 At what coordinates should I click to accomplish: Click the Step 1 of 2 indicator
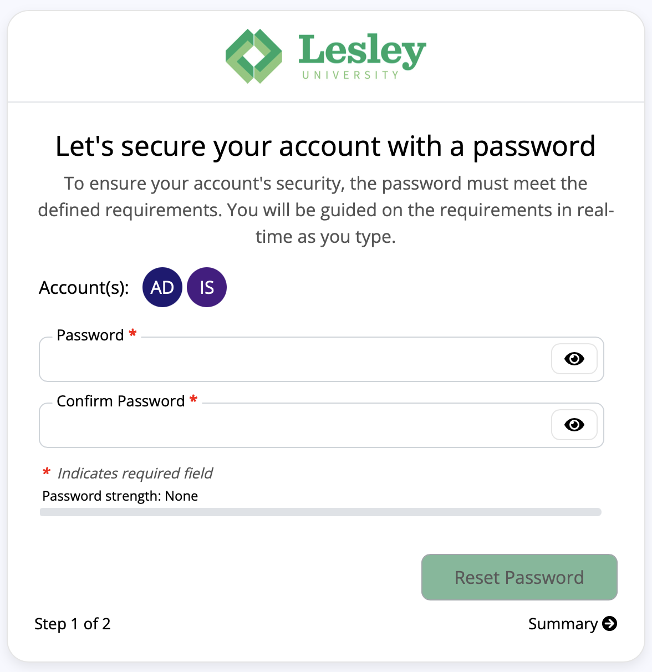[x=73, y=624]
